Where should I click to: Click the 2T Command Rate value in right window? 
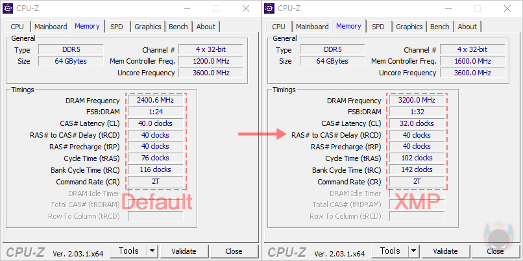click(x=417, y=181)
